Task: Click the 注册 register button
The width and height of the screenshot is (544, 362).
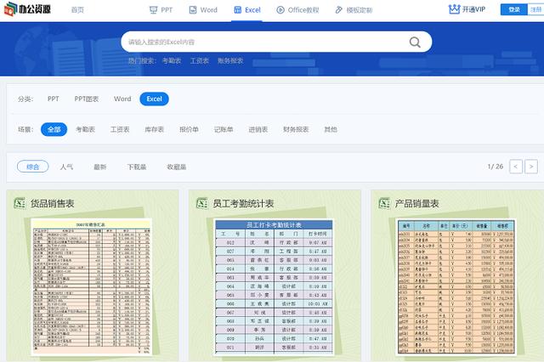Action: click(535, 9)
